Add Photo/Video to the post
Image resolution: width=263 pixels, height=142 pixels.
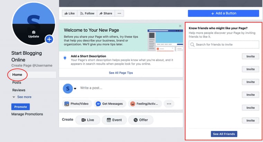(77, 104)
